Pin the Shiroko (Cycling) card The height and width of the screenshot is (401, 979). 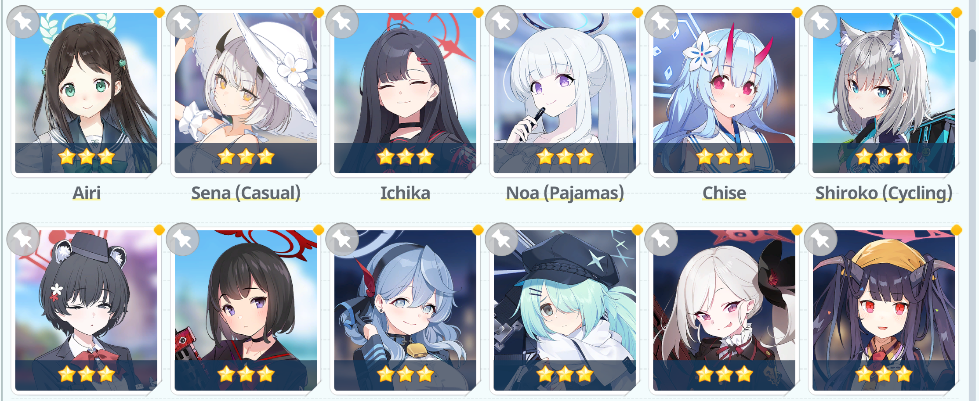[820, 22]
